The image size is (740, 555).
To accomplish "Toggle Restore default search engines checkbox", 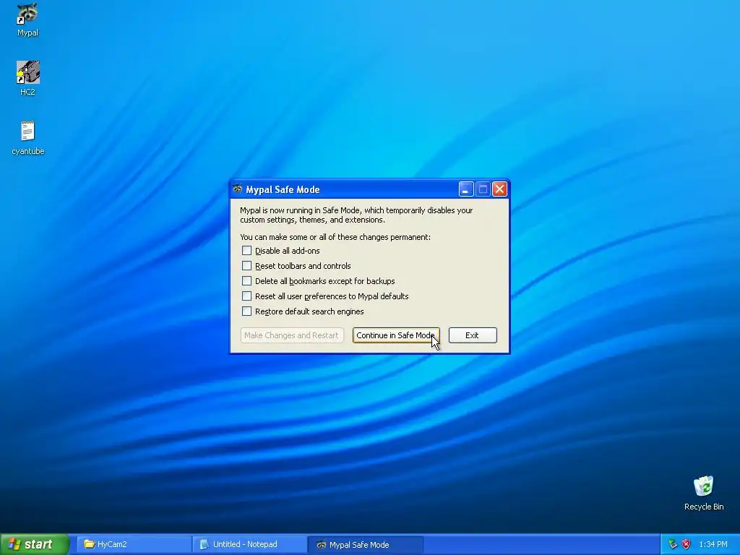I will (246, 311).
